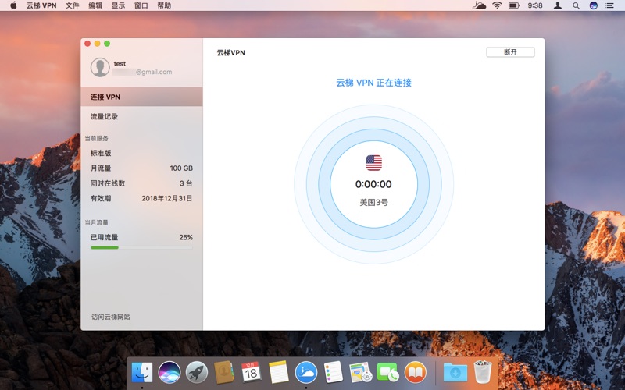The width and height of the screenshot is (625, 390).
Task: Click the 100 GB monthly traffic value
Action: (x=181, y=168)
